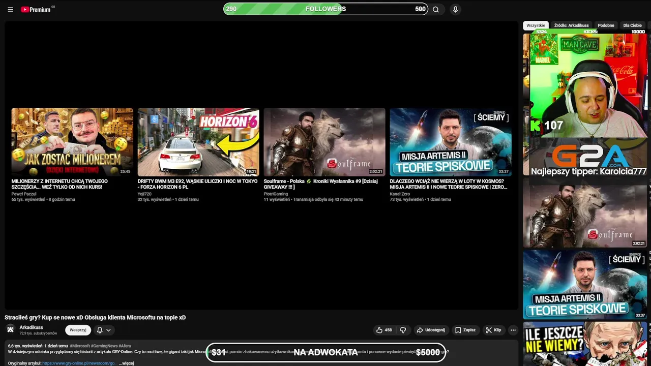Start voice search with microphone icon
651x366 pixels.
[x=455, y=9]
